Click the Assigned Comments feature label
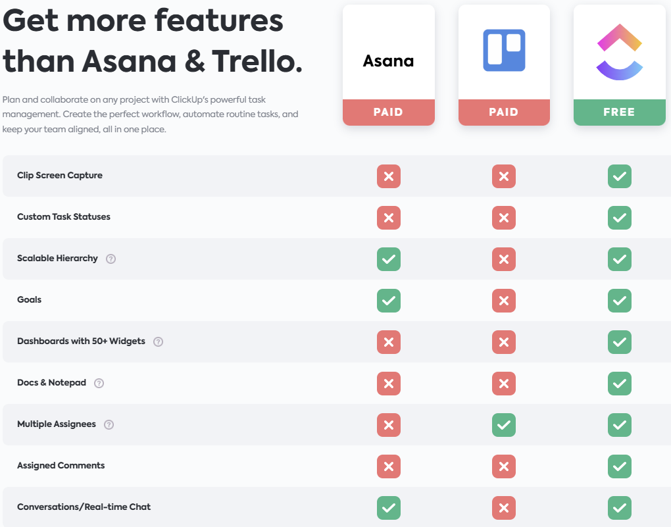 click(61, 465)
